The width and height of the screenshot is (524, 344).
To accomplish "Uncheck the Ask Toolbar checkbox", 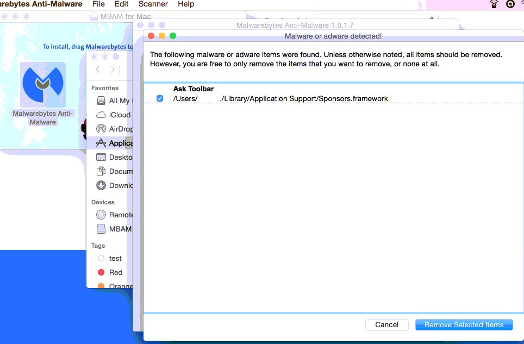I will click(160, 98).
